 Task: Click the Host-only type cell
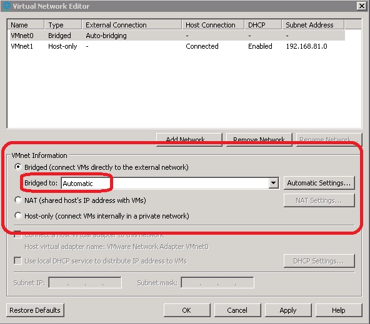(x=62, y=46)
